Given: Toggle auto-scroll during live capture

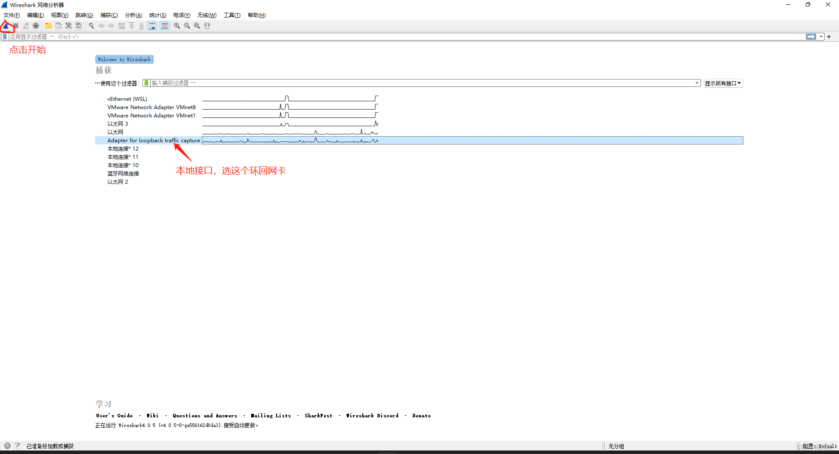Looking at the screenshot, I should [152, 26].
